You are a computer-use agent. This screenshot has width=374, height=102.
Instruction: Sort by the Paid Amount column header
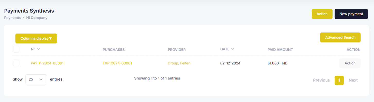280,50
